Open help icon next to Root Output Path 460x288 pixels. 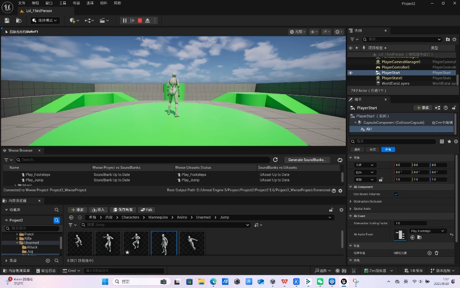pos(334,190)
